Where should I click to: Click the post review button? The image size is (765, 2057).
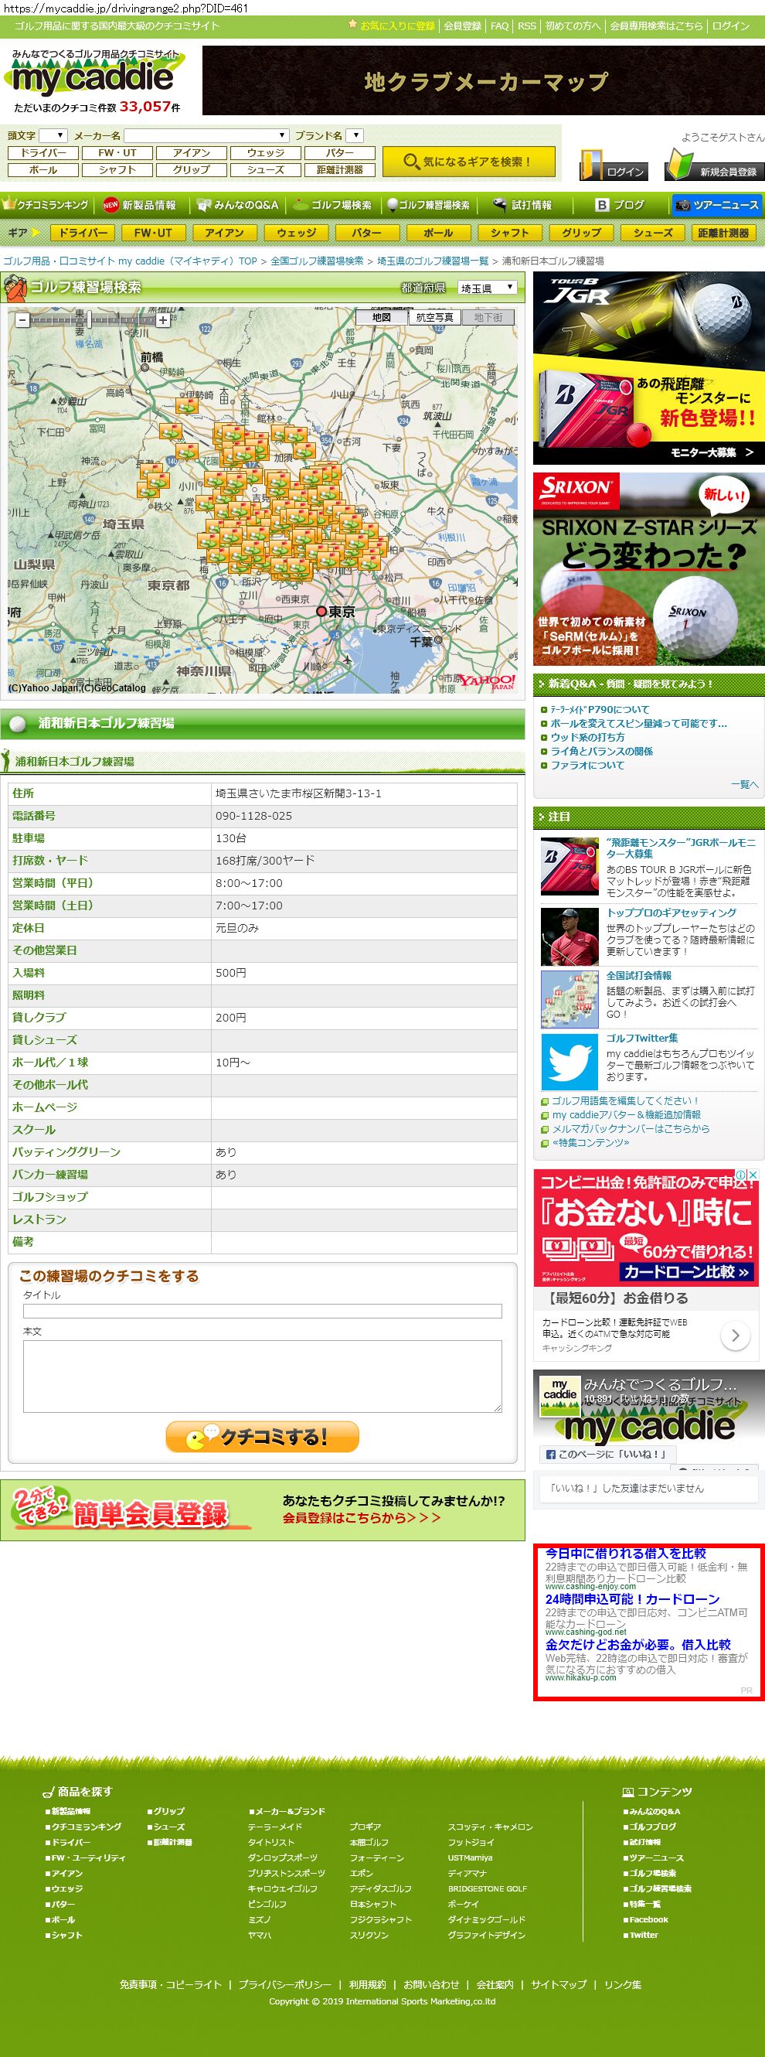[263, 1437]
